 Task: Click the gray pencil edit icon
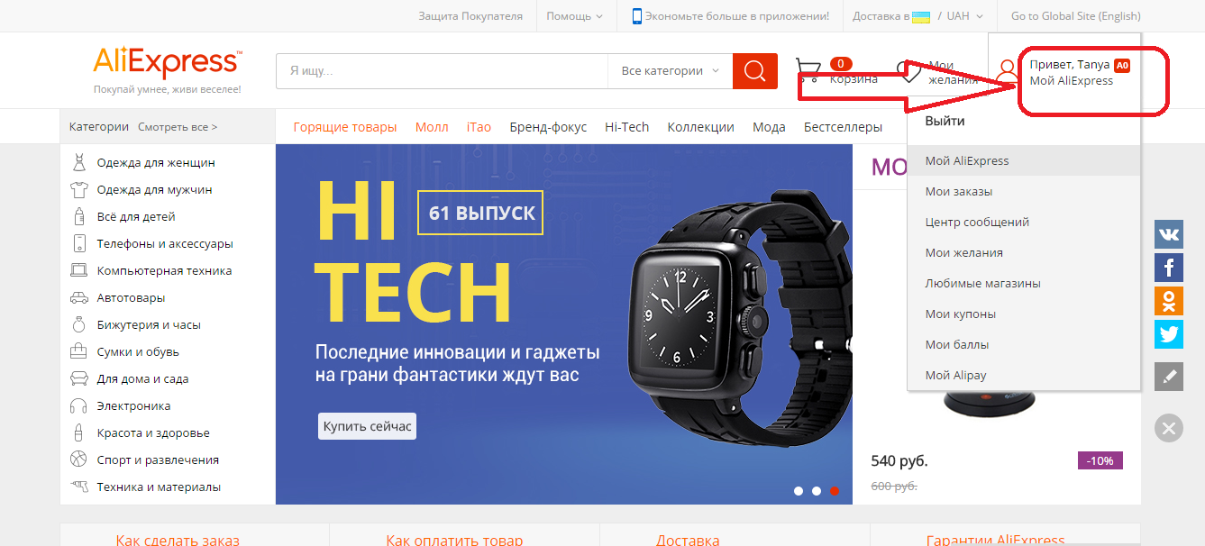pyautogui.click(x=1169, y=377)
